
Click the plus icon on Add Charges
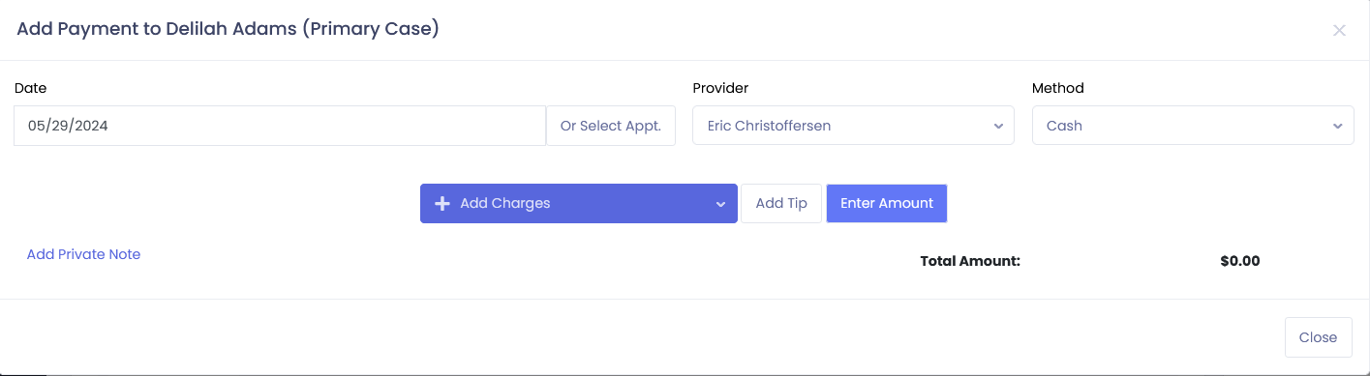click(442, 204)
